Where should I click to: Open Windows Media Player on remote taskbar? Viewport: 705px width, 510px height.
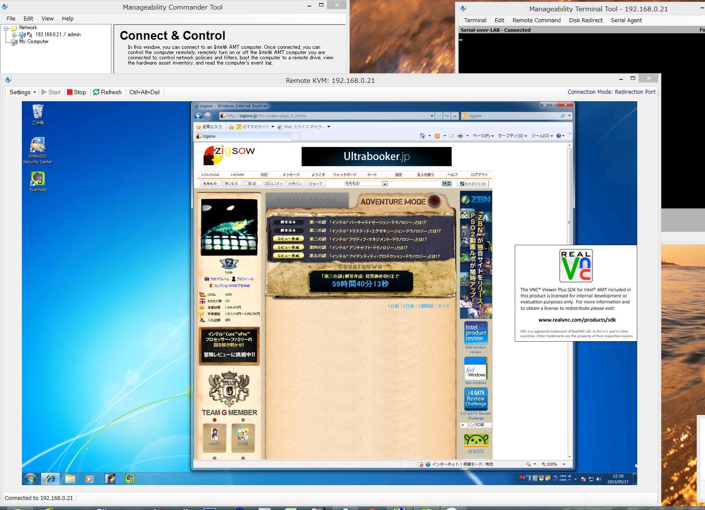click(x=89, y=479)
